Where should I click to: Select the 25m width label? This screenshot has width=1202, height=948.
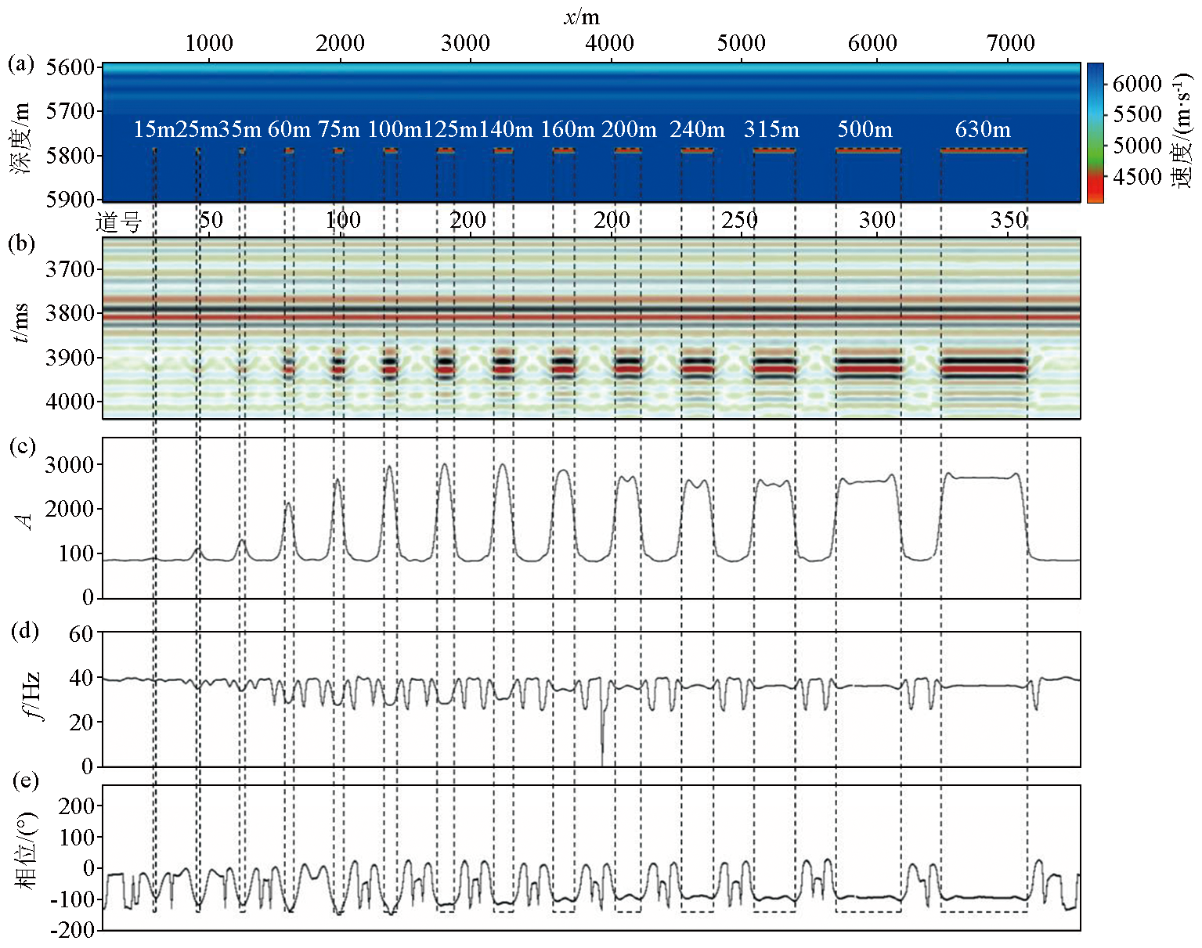click(x=197, y=129)
